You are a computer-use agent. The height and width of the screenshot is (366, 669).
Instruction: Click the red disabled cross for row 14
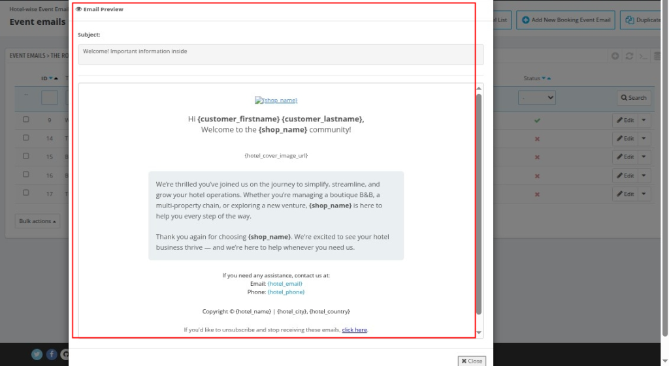(537, 139)
